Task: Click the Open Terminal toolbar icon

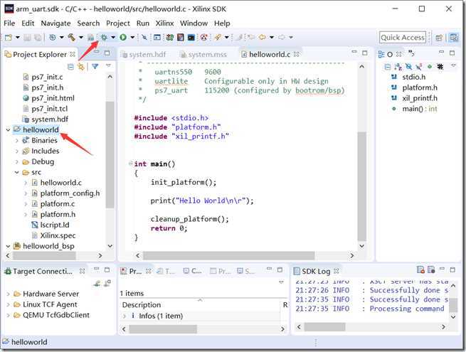Action: tap(157, 38)
